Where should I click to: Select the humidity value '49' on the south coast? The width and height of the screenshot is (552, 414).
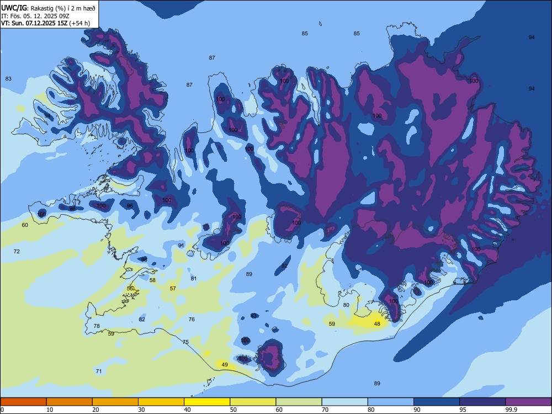[x=225, y=365]
